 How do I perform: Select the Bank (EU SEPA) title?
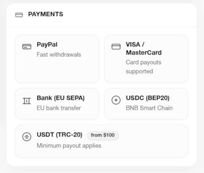point(61,98)
